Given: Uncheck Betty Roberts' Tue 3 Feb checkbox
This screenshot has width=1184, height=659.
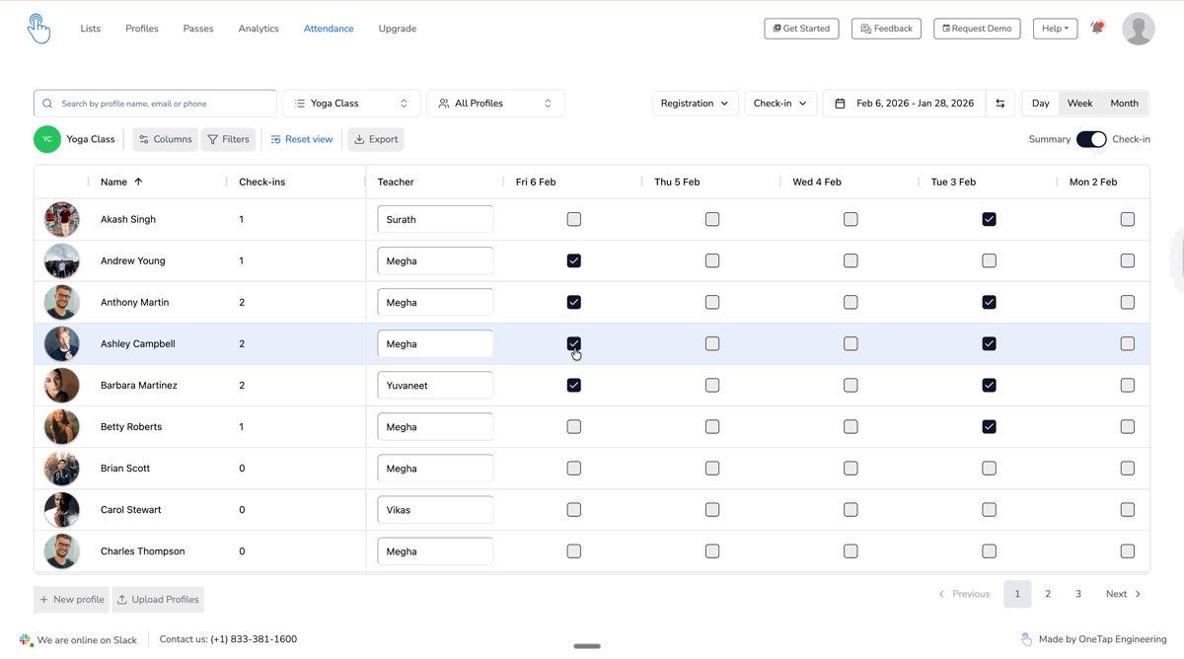Looking at the screenshot, I should coord(989,427).
